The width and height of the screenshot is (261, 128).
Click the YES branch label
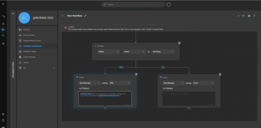121,67
